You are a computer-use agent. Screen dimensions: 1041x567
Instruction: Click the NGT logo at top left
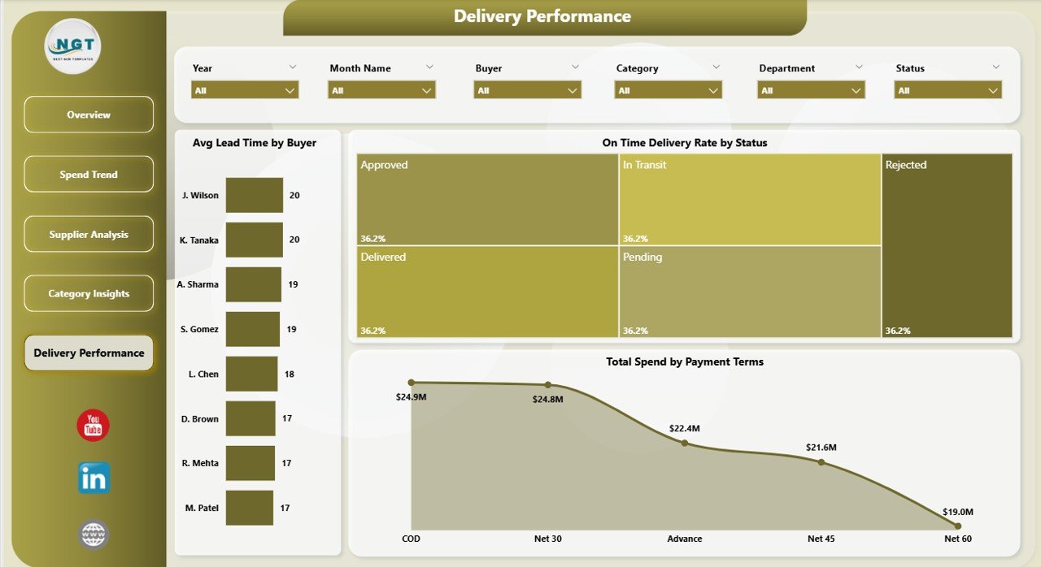(x=73, y=46)
